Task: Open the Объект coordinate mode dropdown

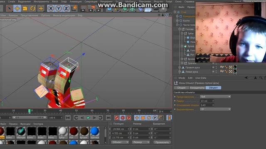Action: tap(120, 142)
